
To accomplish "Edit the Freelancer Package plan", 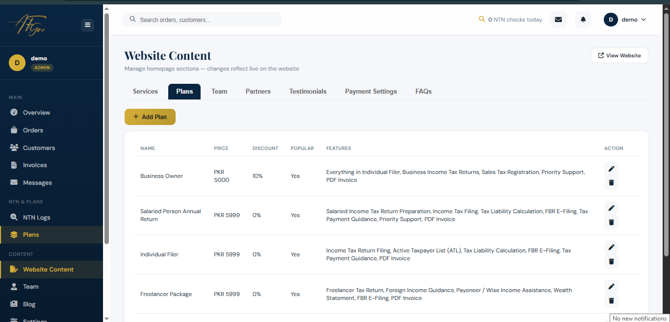I will pos(611,287).
